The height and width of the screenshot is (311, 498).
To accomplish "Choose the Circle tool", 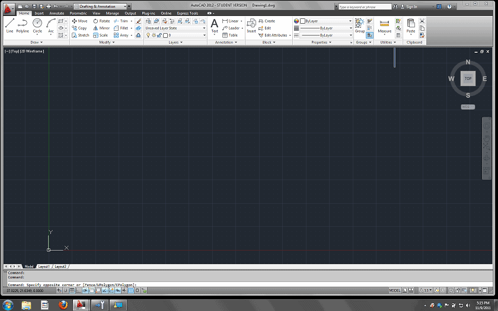I will pos(37,25).
